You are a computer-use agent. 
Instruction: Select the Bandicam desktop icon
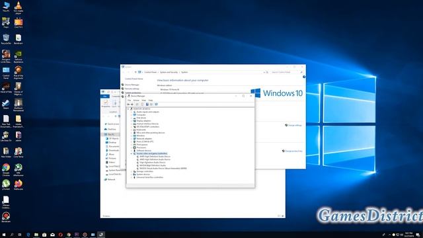(6, 218)
